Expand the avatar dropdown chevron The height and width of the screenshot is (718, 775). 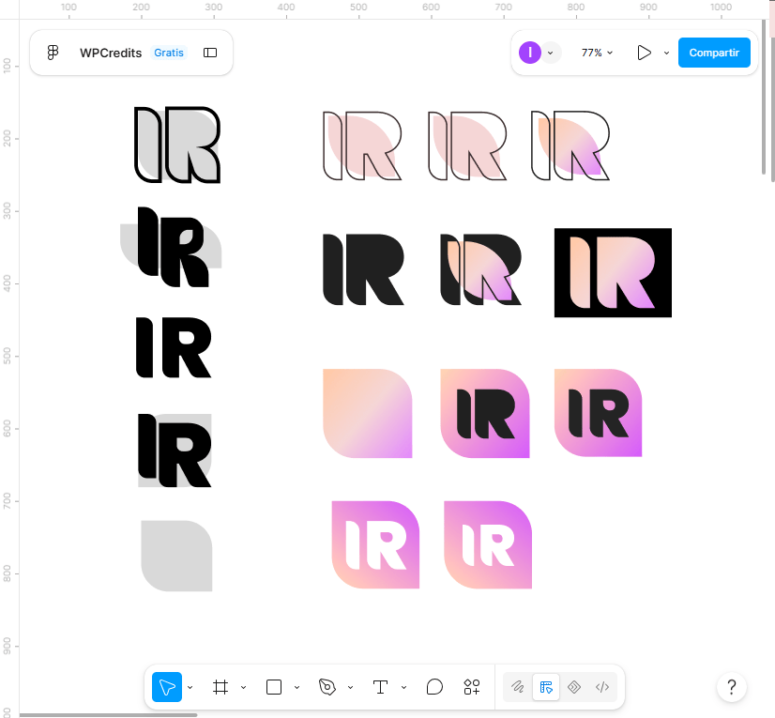click(550, 53)
